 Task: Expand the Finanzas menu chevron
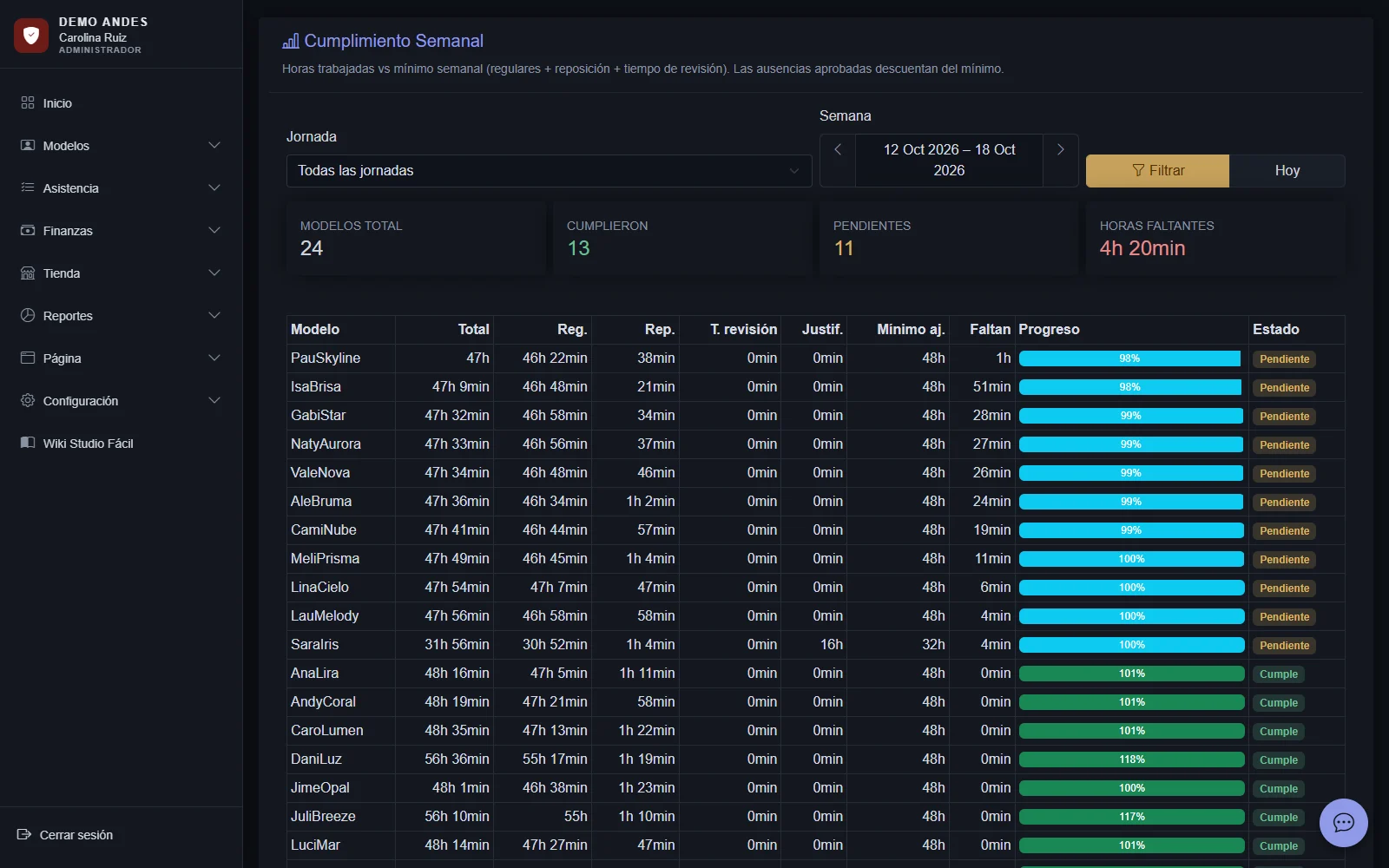click(x=214, y=230)
